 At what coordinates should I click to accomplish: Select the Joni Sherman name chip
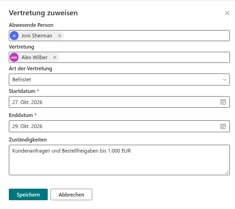click(37, 36)
